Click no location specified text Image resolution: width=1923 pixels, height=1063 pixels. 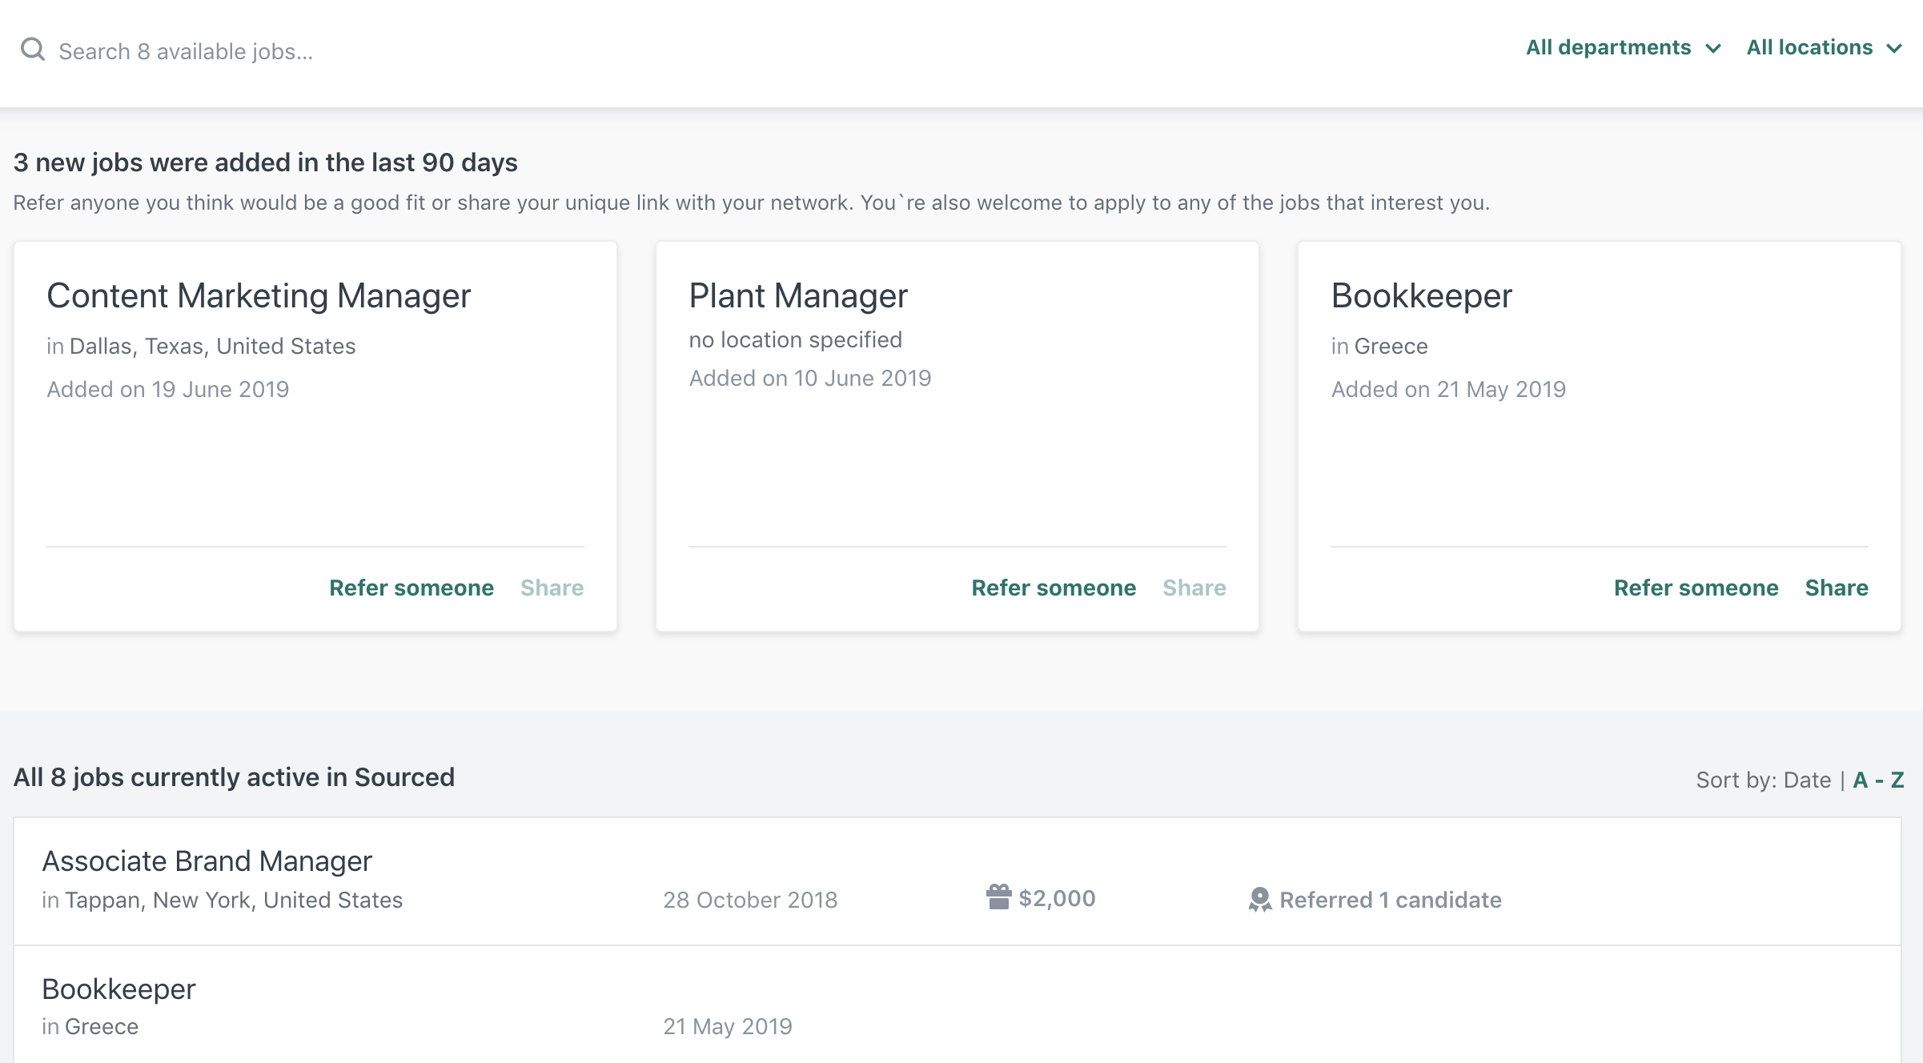coord(795,339)
